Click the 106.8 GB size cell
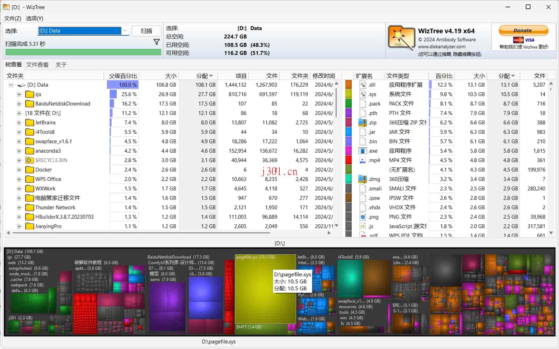Viewport: 559px width, 349px height. click(x=166, y=85)
